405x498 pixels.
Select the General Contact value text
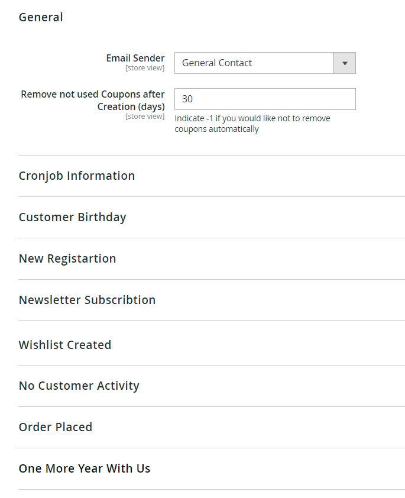[217, 63]
